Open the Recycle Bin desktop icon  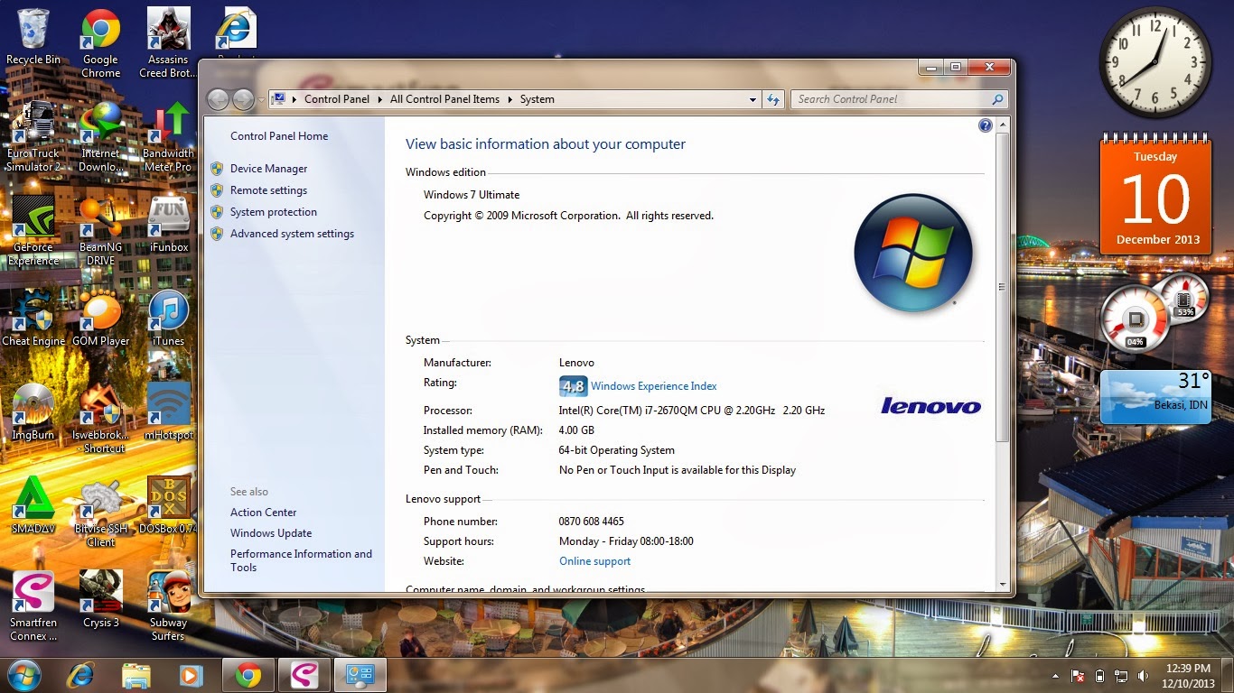coord(33,38)
